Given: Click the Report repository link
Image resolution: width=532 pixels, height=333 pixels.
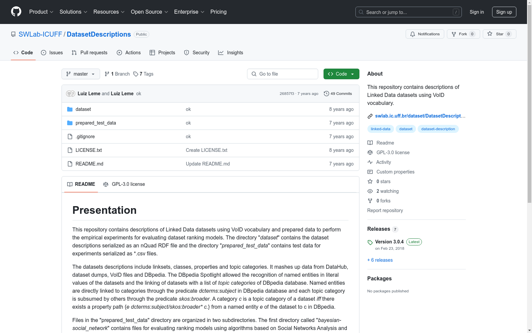Looking at the screenshot, I should 385,210.
